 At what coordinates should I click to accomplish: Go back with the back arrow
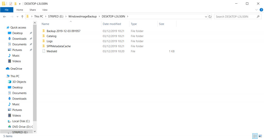click(5, 16)
